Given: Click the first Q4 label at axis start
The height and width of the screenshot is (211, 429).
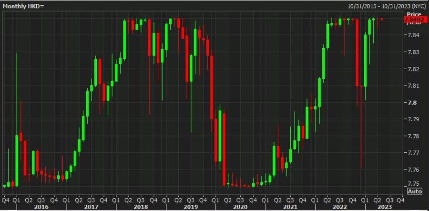Looking at the screenshot, I should click(6, 200).
